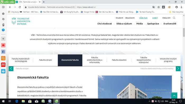
Task: Show hidden system tray icons
Action: (149, 101)
